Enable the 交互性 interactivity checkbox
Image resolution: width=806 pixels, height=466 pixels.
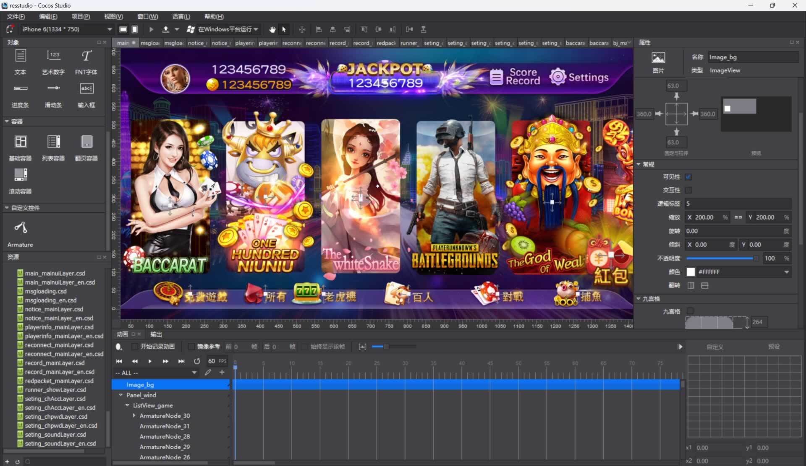click(x=688, y=190)
